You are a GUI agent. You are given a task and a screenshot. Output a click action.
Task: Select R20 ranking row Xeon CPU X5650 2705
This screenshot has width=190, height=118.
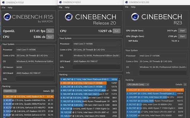[89, 116]
